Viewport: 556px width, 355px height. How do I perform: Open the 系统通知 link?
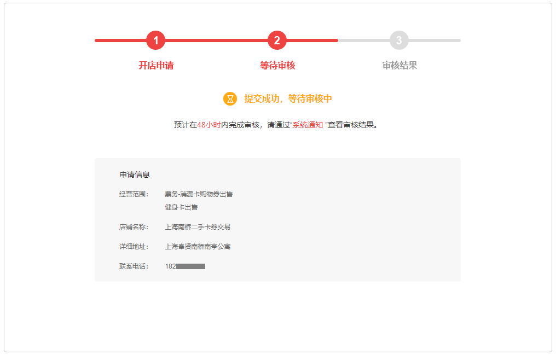click(308, 125)
